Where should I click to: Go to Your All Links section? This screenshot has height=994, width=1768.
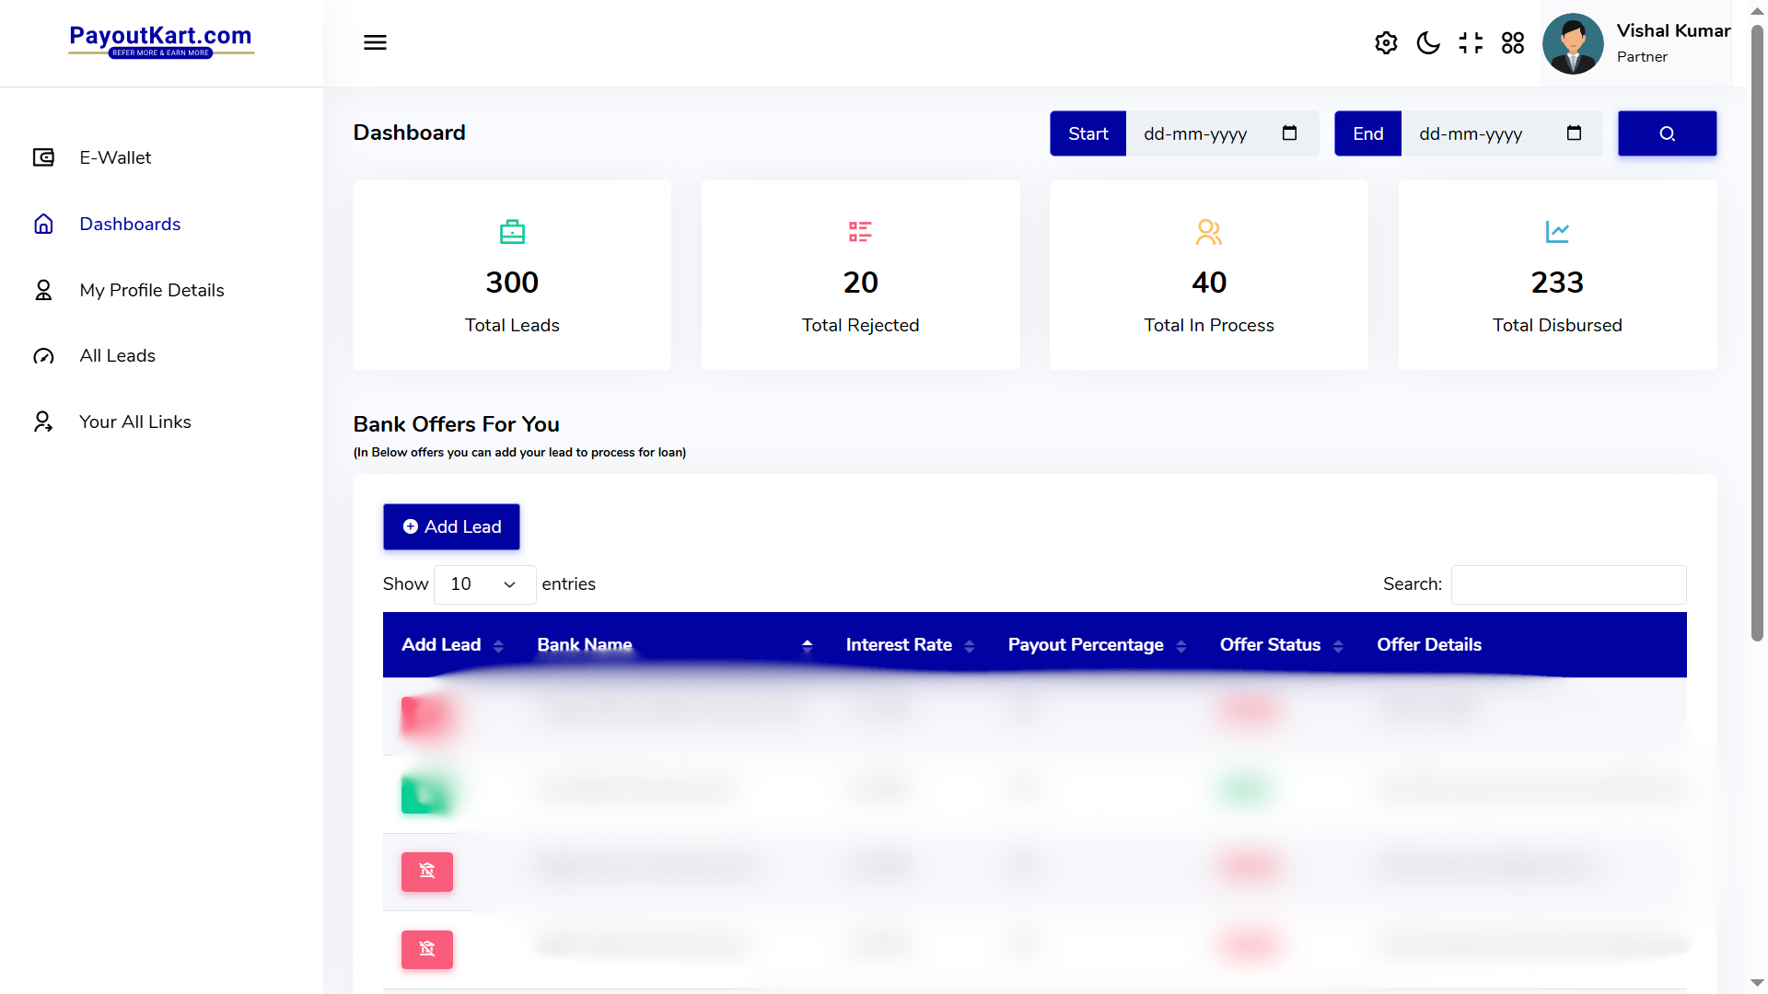click(x=134, y=422)
